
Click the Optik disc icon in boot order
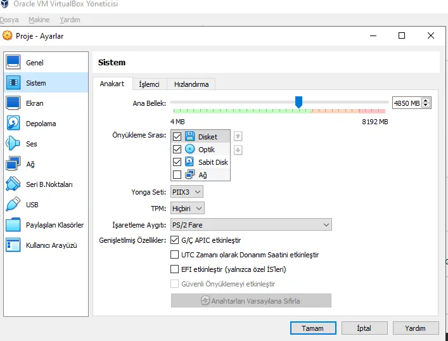[x=189, y=149]
